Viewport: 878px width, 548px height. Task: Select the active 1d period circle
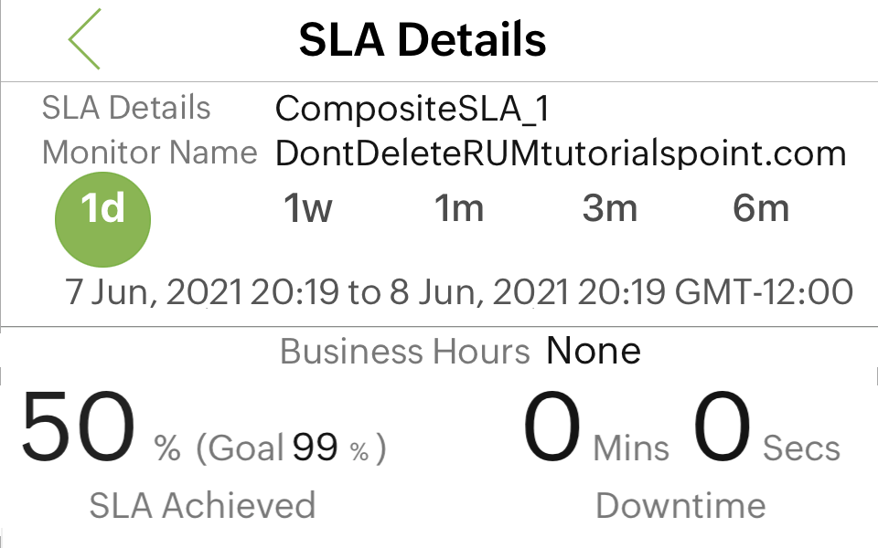click(102, 219)
